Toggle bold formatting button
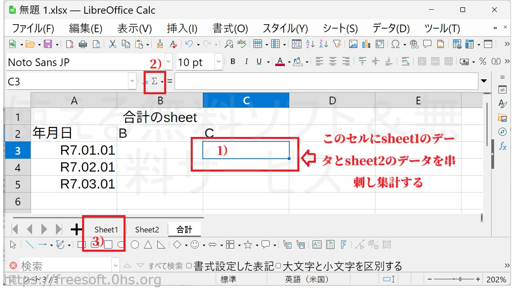This screenshot has width=515, height=290. [233, 62]
